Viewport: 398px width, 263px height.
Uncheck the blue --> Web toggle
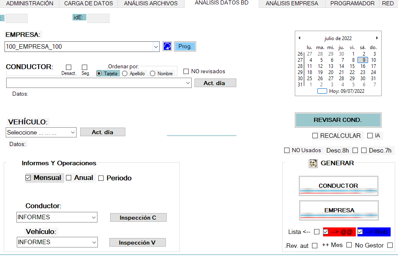coord(360,232)
